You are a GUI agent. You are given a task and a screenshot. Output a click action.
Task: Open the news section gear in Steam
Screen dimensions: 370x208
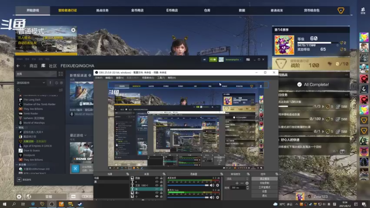[x=90, y=75]
